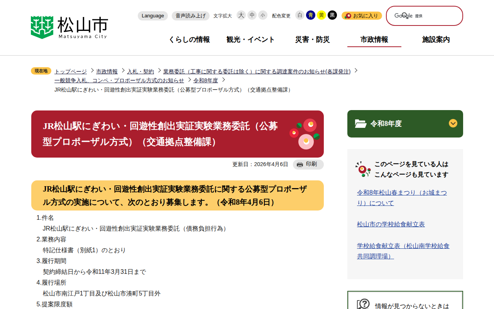
Task: Click the 更新日：2026年4月6日 text
Action: pyautogui.click(x=260, y=164)
